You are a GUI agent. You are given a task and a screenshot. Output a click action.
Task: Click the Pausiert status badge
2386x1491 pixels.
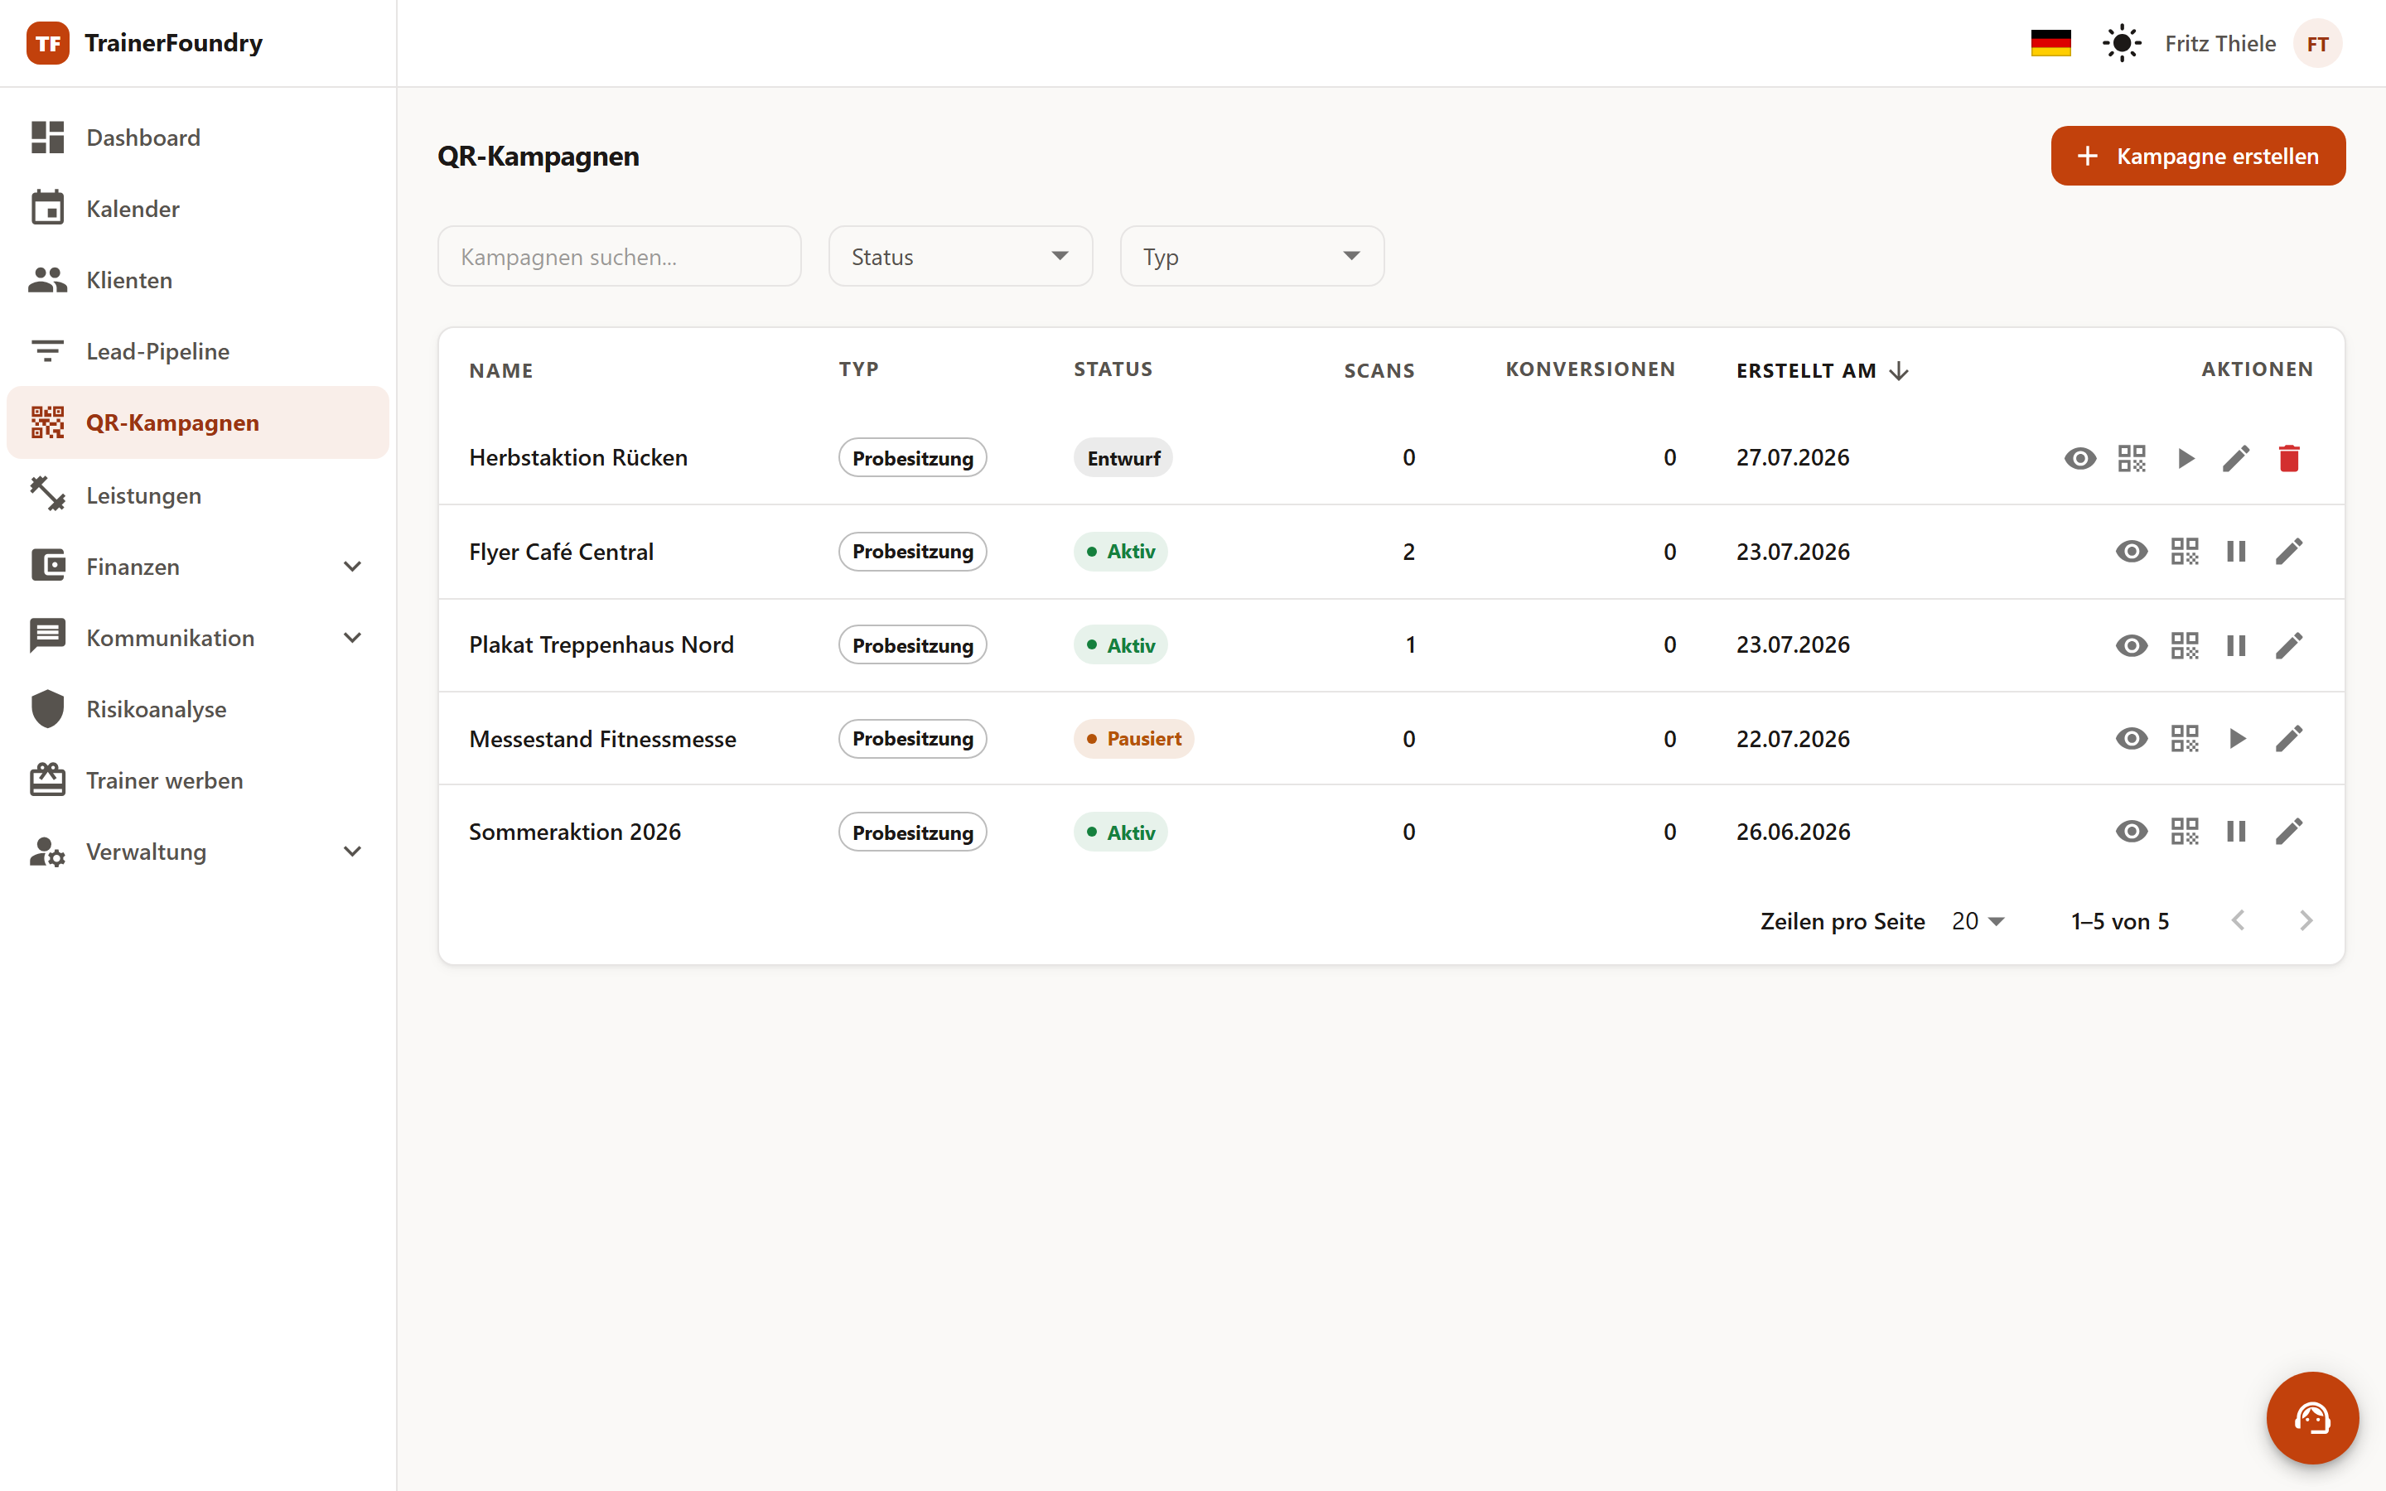(x=1134, y=739)
